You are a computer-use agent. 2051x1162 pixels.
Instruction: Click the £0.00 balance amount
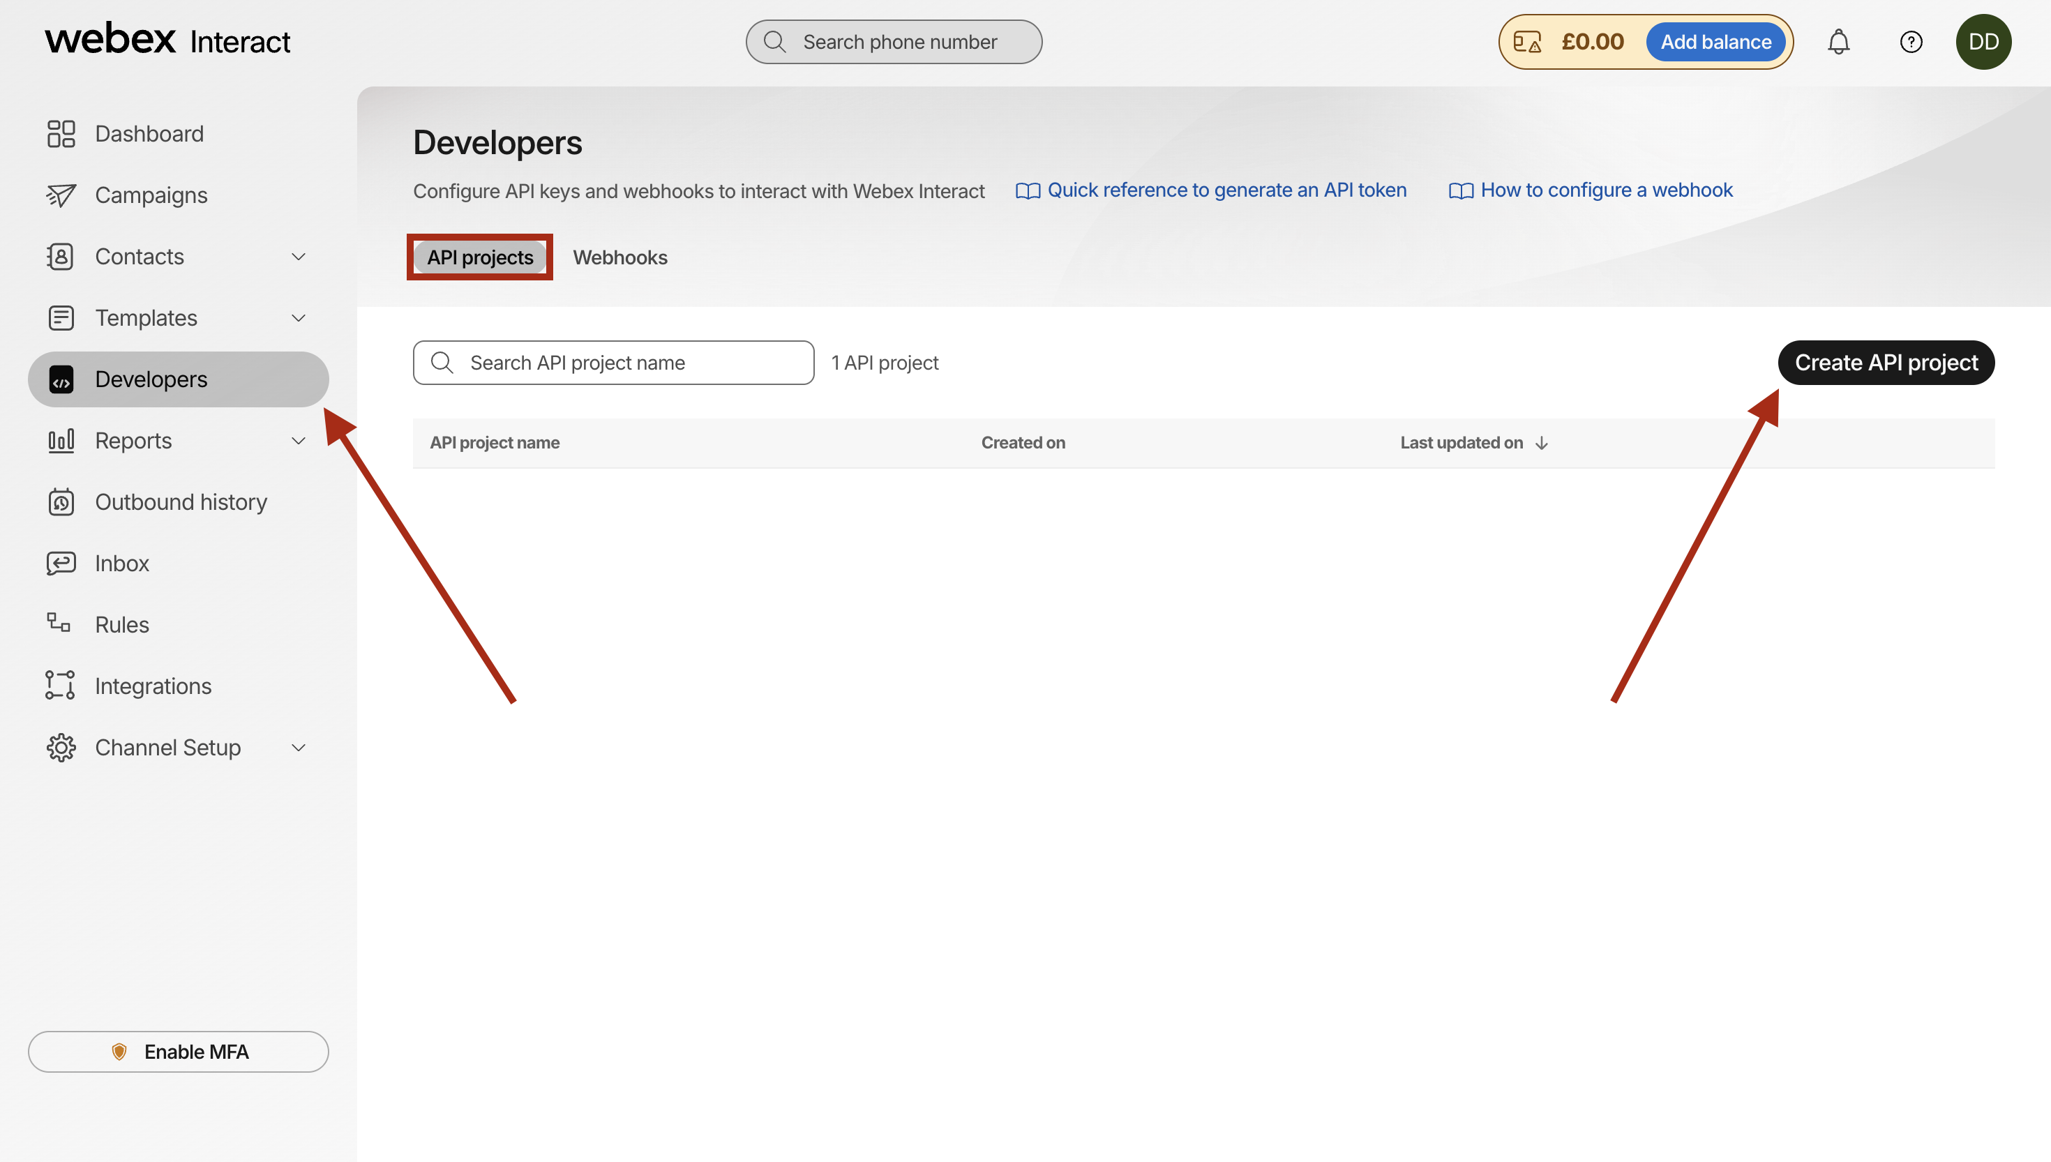coord(1592,42)
